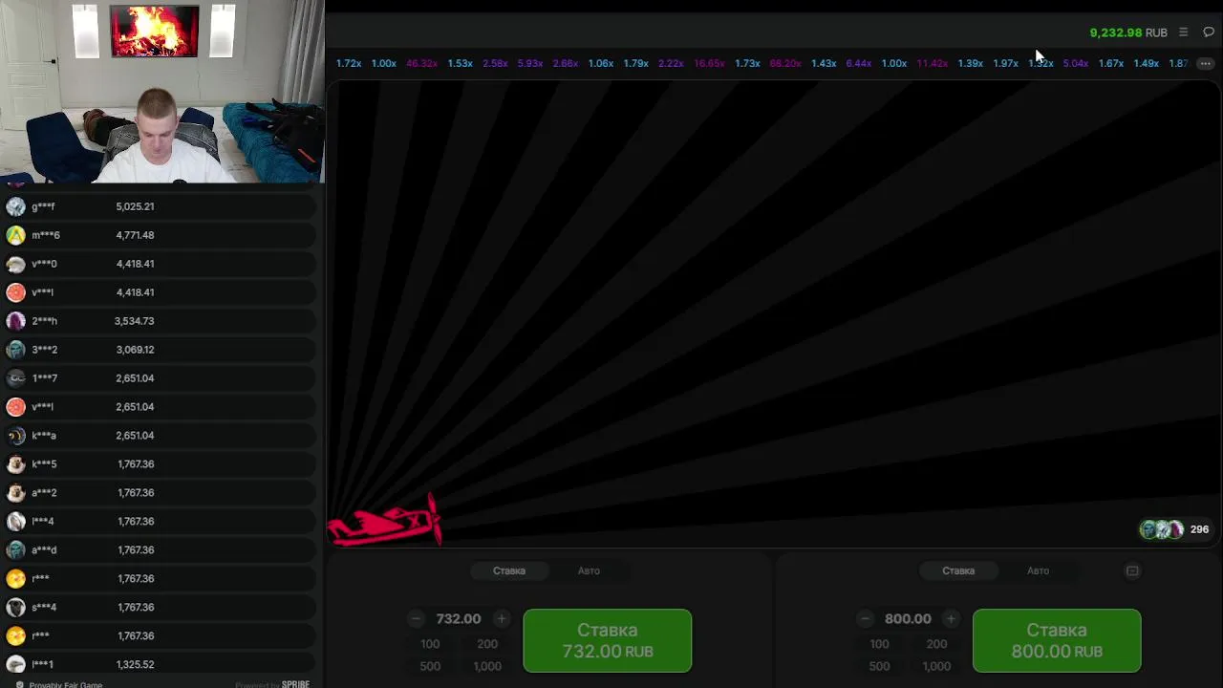
Task: Open the 1.72x round in history
Action: 349,63
